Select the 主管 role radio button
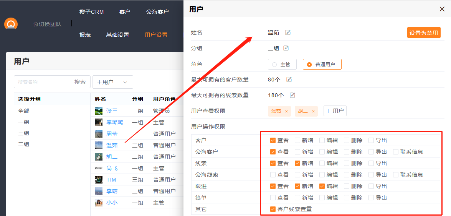This screenshot has width=451, height=216. (274, 64)
